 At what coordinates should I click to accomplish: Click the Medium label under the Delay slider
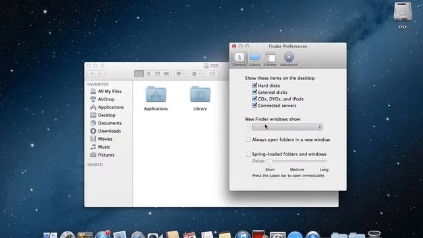click(297, 169)
